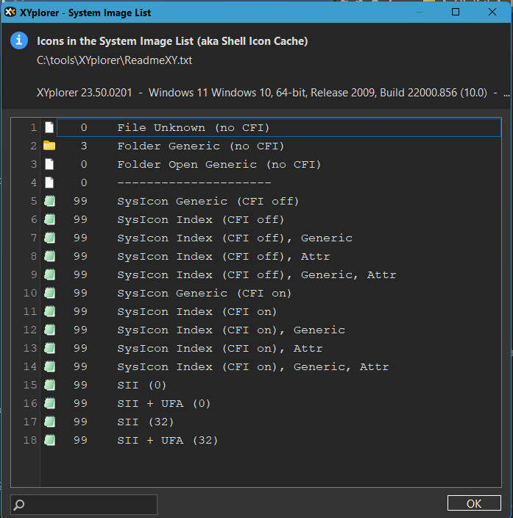This screenshot has width=513, height=518.
Task: Click the index value 99 in row 5
Action: pos(80,201)
